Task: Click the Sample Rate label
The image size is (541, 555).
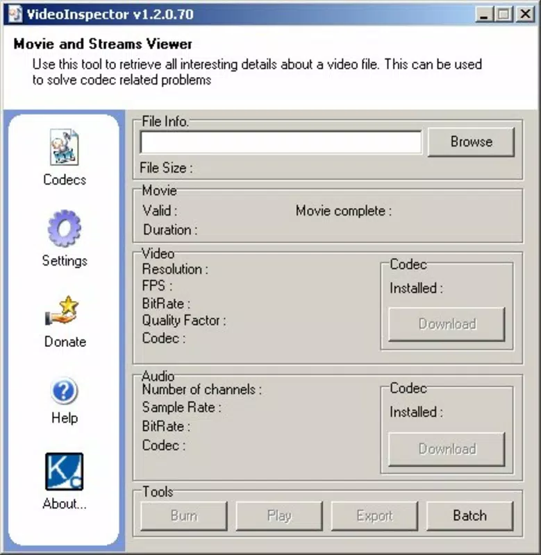Action: tap(182, 407)
